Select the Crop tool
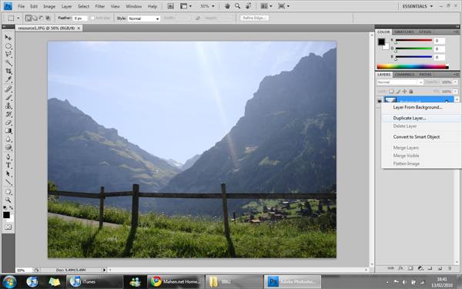The height and width of the screenshot is (289, 462). point(8,71)
